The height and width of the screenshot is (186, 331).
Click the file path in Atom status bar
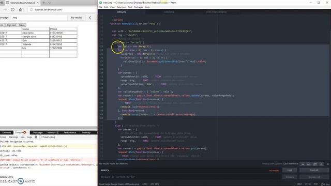click(119, 184)
